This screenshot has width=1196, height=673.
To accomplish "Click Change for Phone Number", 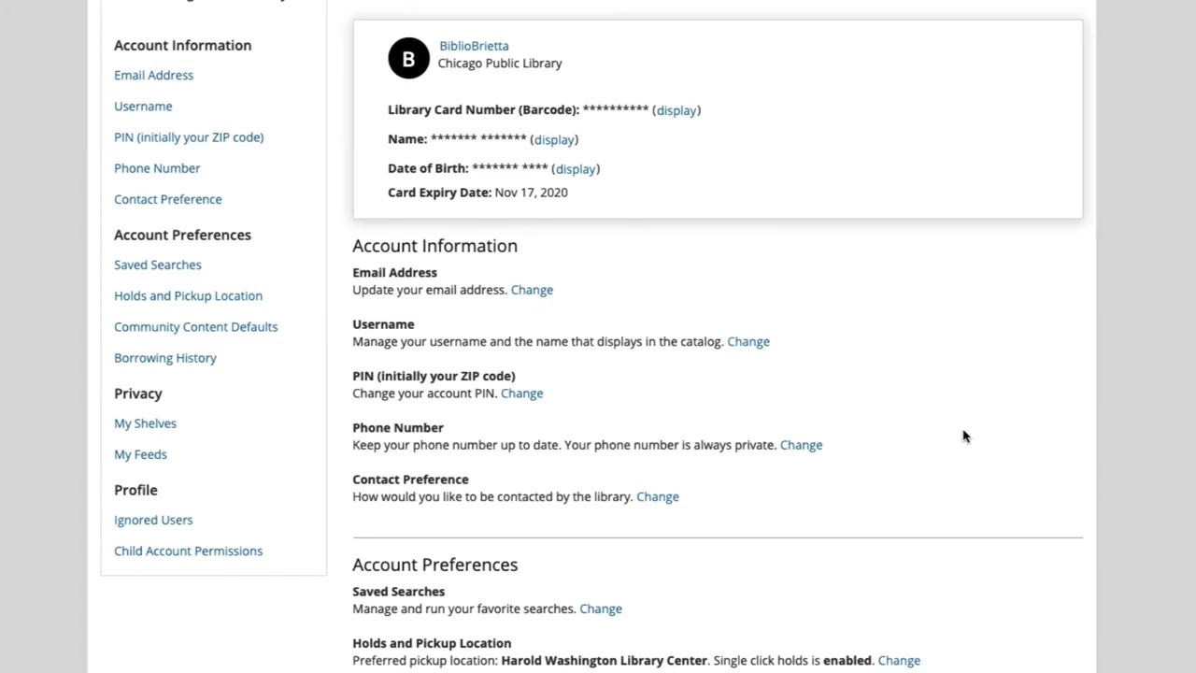I will click(801, 445).
